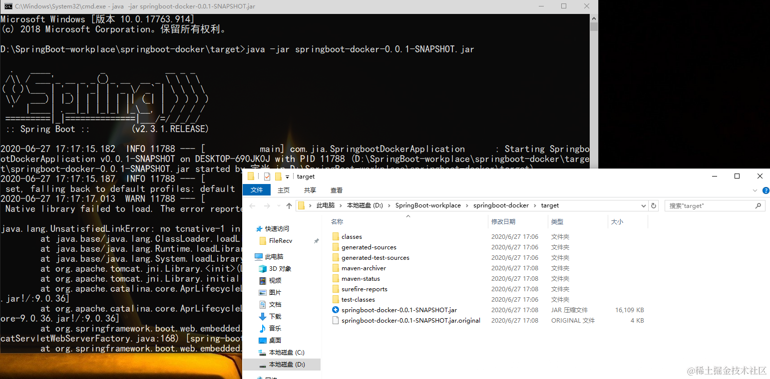
Task: Select FileRecv folder in the navigation pane
Action: pyautogui.click(x=281, y=241)
